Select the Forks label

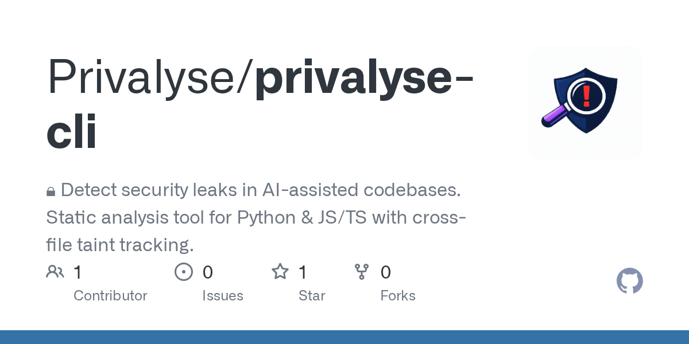point(398,296)
